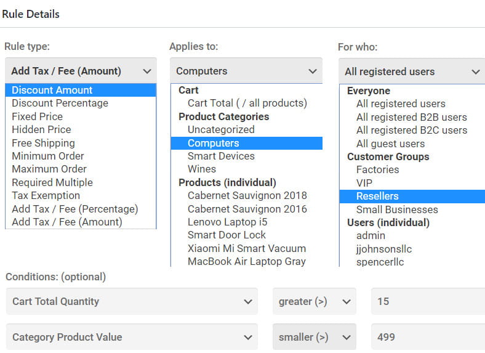Click the value field containing 499

(428, 337)
